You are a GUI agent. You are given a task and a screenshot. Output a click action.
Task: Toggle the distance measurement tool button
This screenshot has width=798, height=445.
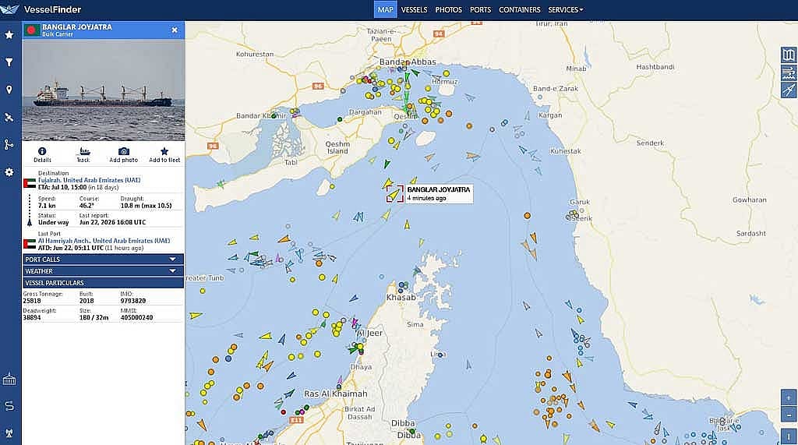coord(789,90)
